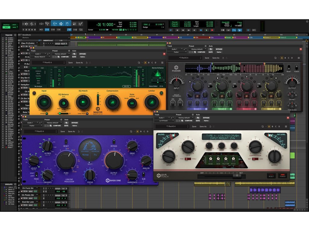Viewport: 309px width, 231px height.
Task: Click the power icon on Master Match X
Action: pos(161,93)
